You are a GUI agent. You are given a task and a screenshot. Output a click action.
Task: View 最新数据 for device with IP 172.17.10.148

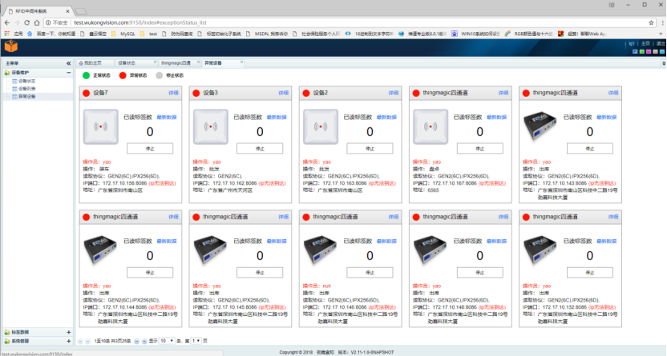[496, 241]
